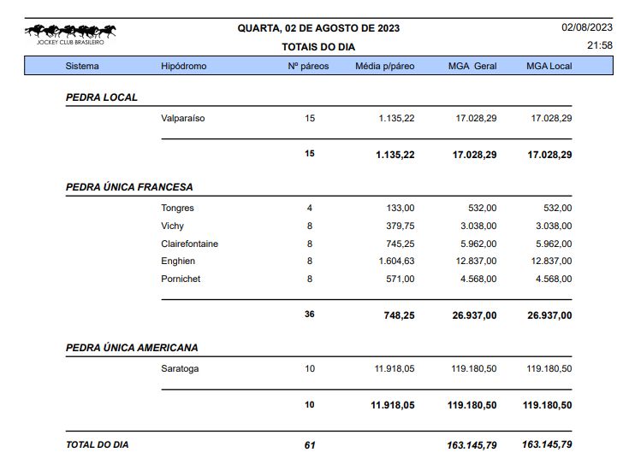Click Vichy's MGA Local 3.038,00

(x=554, y=226)
